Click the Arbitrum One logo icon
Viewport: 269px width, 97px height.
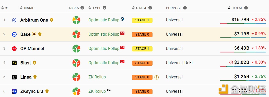click(x=14, y=20)
